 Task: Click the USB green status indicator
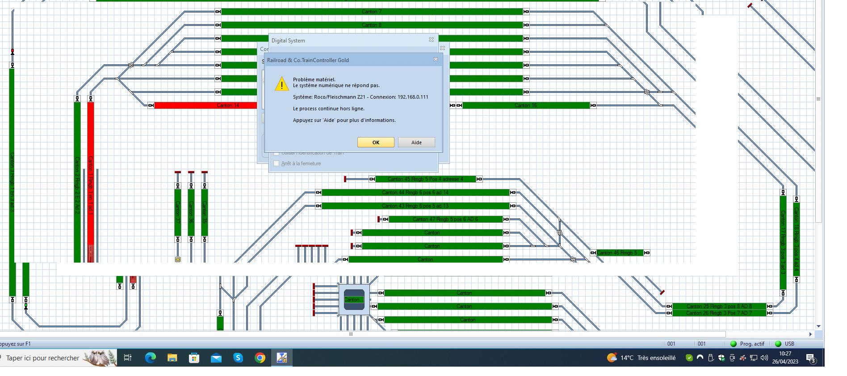(778, 344)
